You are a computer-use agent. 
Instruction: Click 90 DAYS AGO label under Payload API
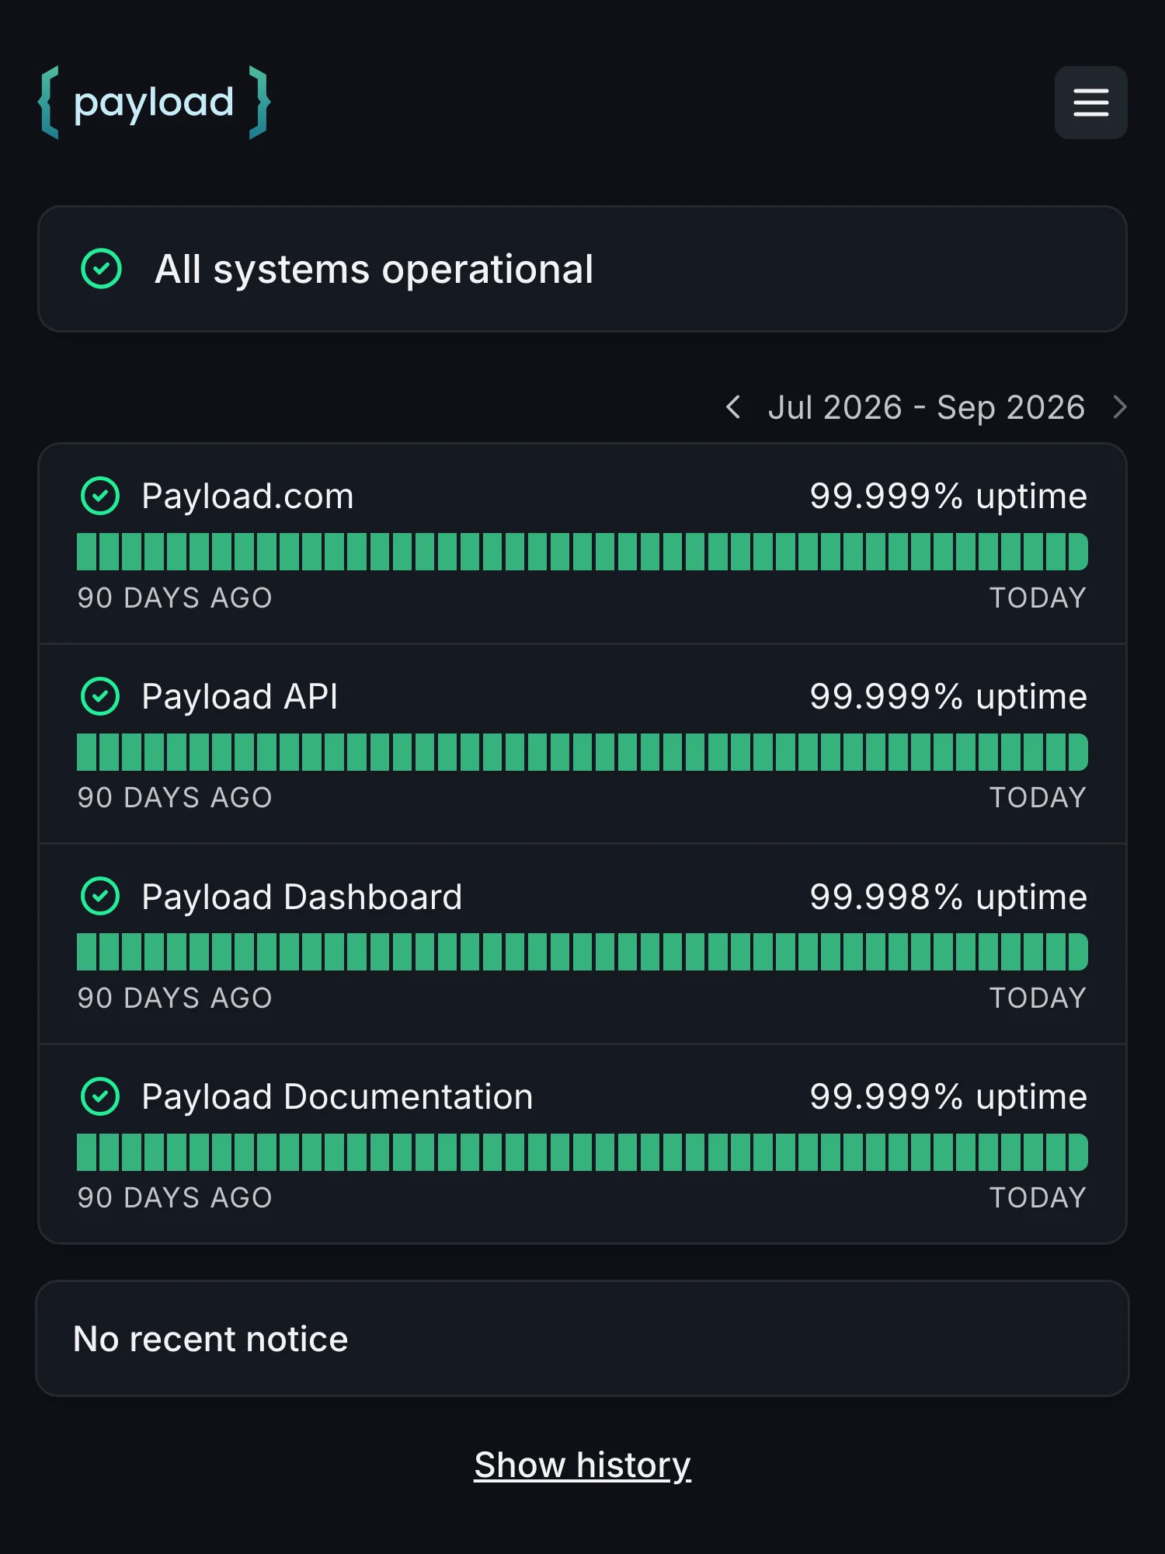pyautogui.click(x=175, y=797)
